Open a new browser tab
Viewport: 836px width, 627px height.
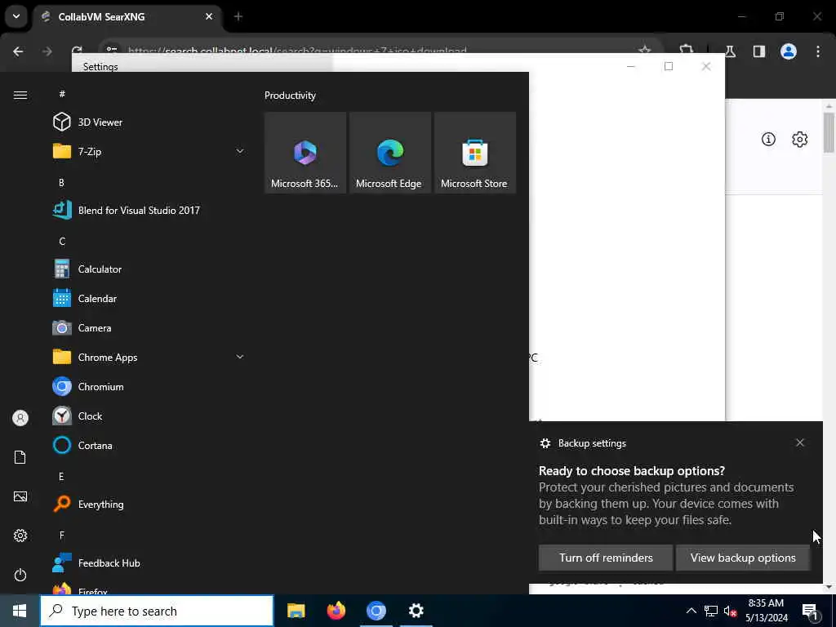pos(238,16)
